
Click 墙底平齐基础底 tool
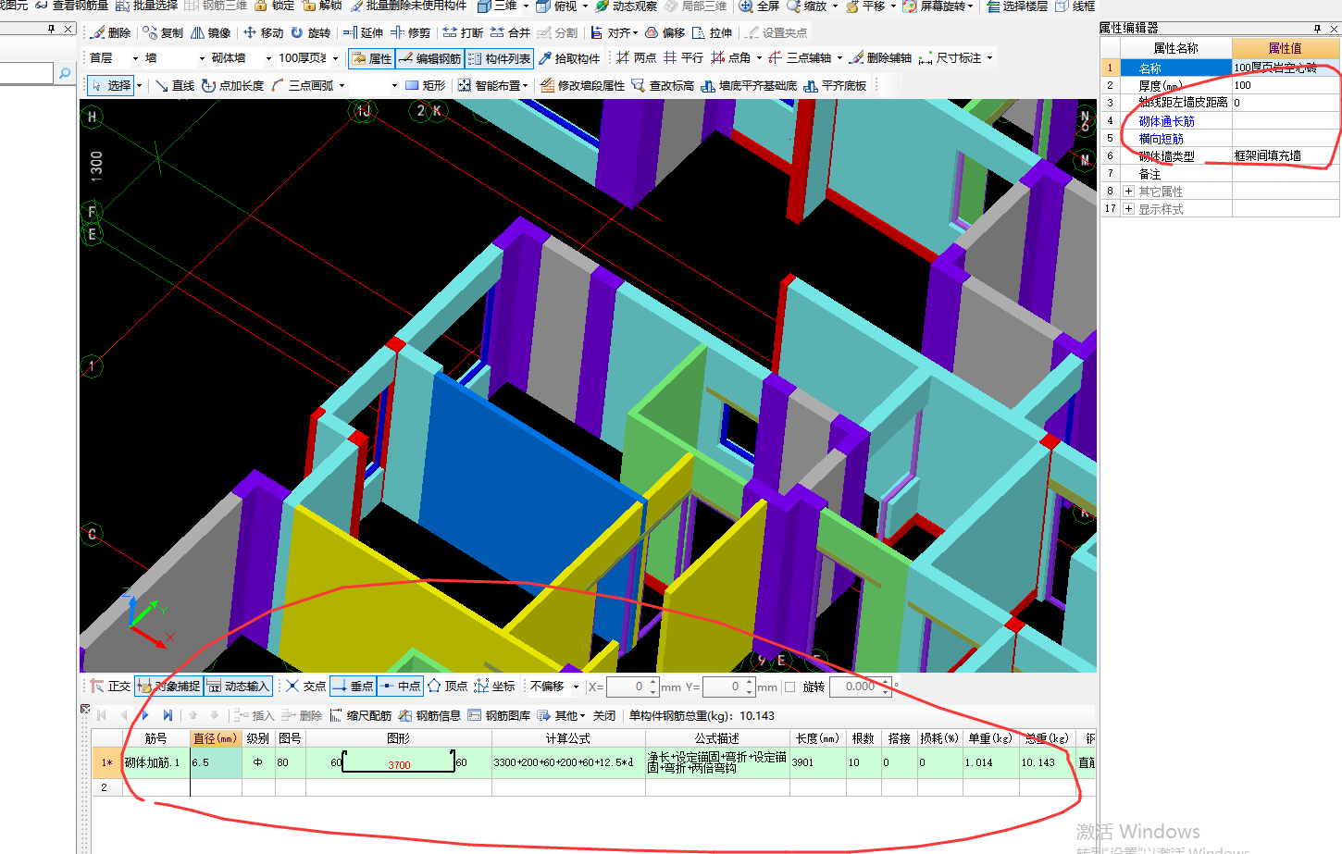click(749, 85)
